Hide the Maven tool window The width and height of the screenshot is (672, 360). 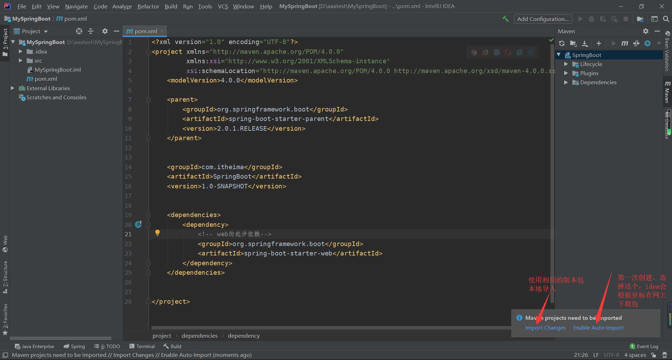[657, 31]
